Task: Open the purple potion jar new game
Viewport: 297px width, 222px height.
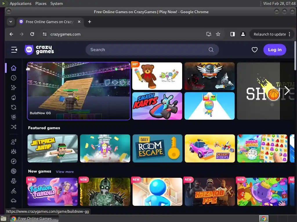Action: (x=262, y=192)
